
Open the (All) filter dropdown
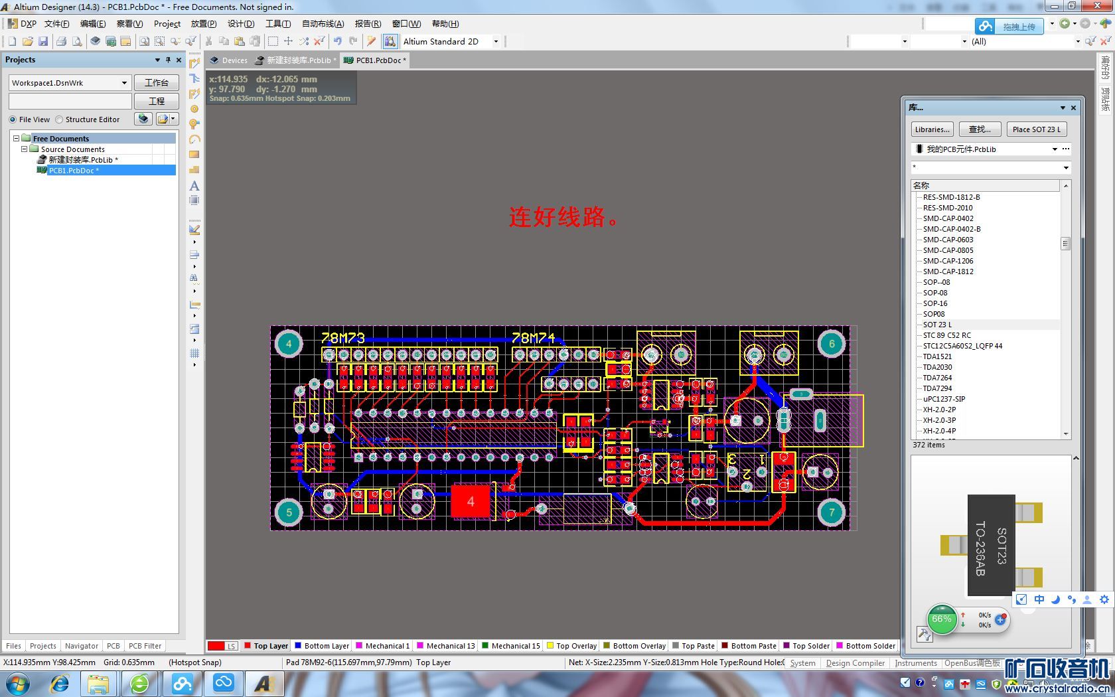(x=1077, y=41)
